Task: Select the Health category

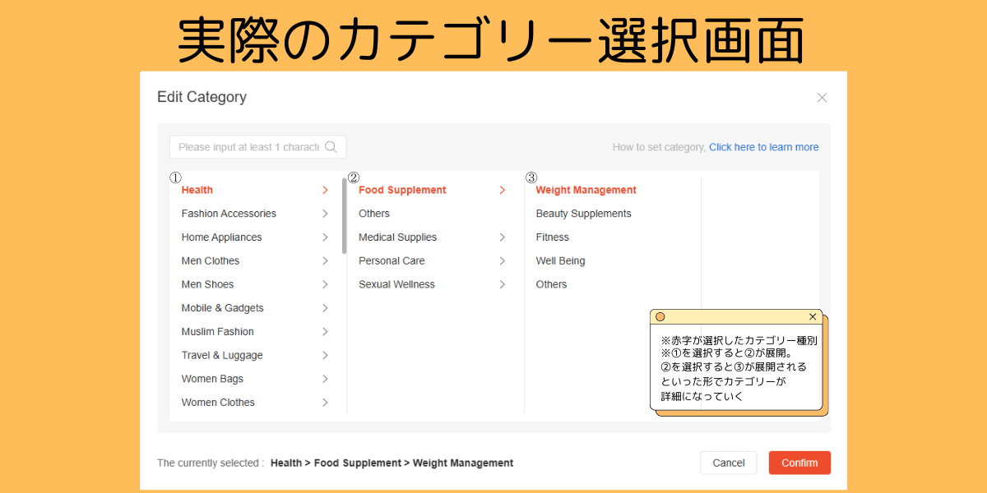Action: 197,190
